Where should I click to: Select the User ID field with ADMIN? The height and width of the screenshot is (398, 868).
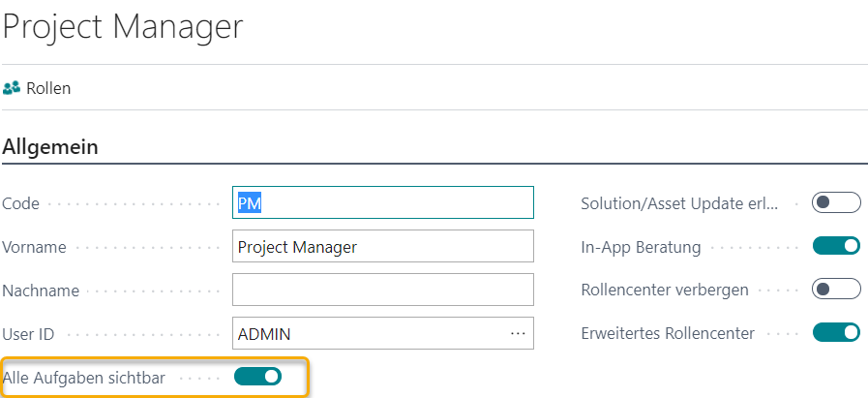(x=368, y=334)
